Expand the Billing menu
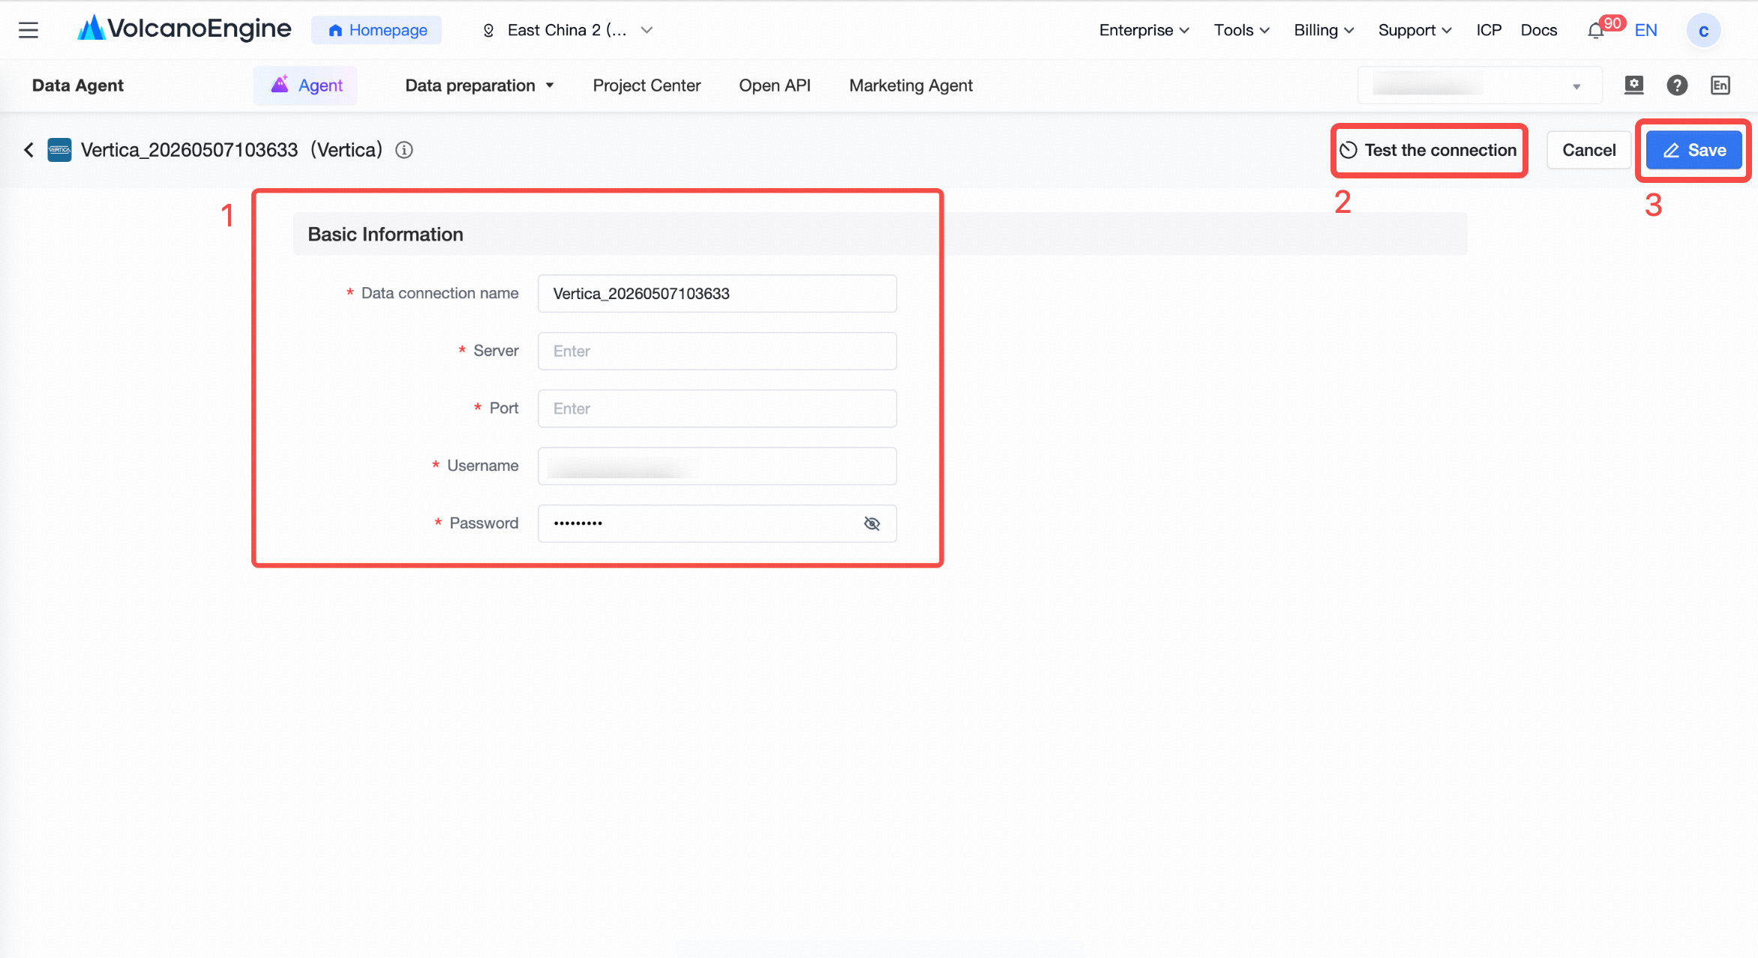This screenshot has height=958, width=1758. 1324,30
